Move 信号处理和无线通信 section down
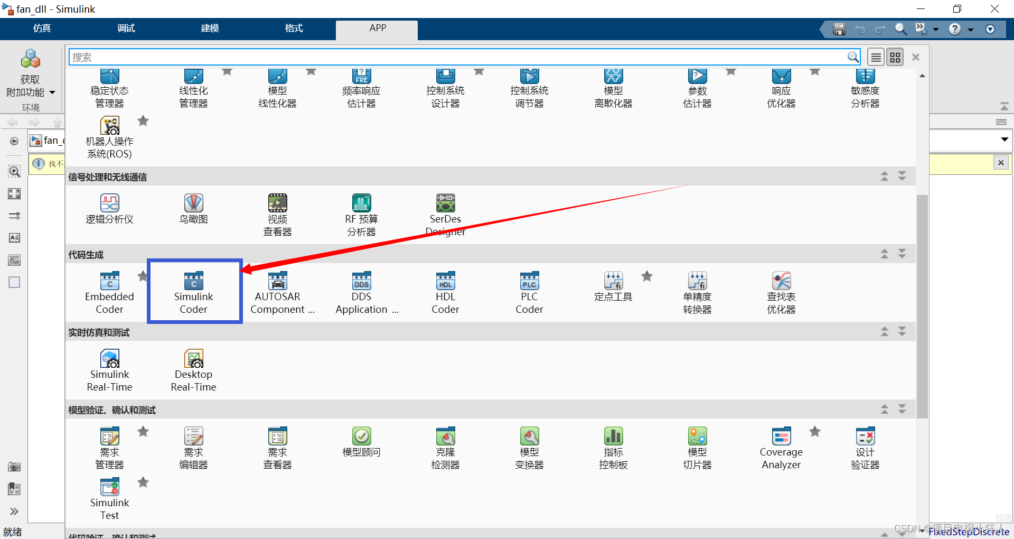 point(902,176)
